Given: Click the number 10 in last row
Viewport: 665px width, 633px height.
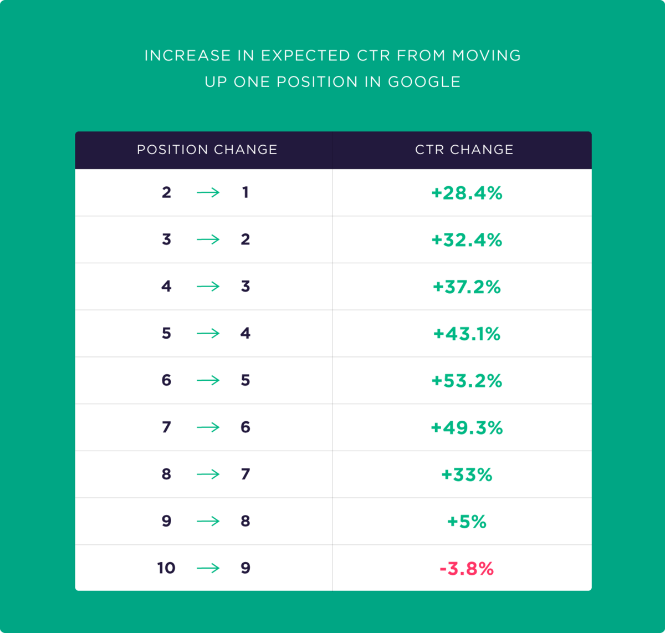Looking at the screenshot, I should pos(166,568).
